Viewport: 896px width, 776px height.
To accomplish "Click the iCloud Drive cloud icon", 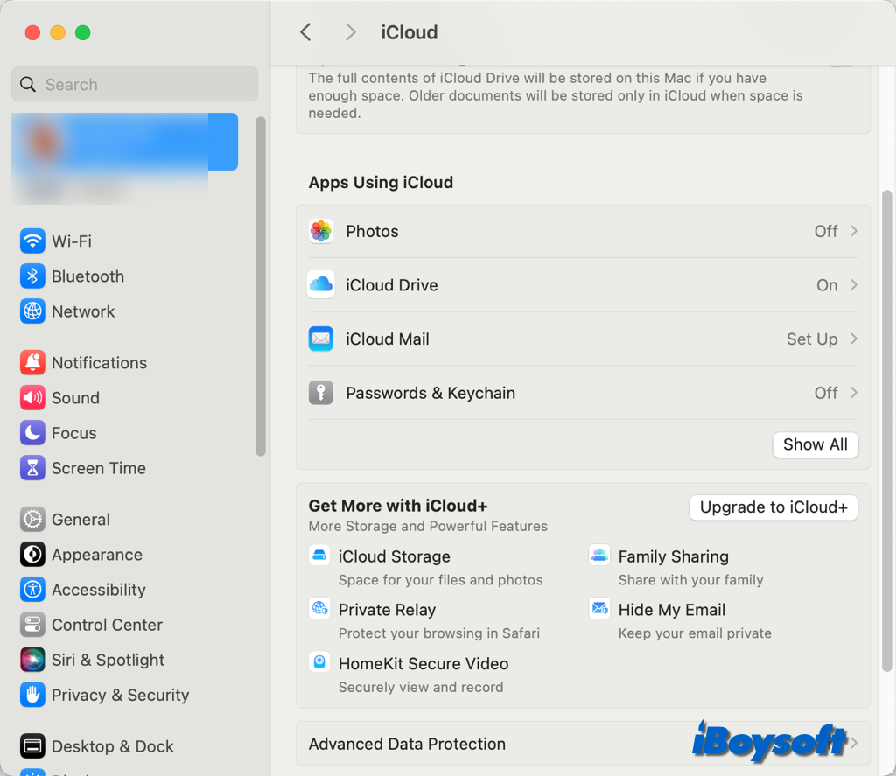I will point(320,285).
